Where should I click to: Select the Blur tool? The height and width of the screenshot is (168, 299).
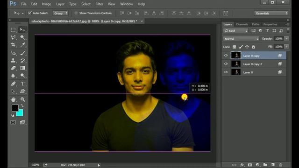pos(13,76)
